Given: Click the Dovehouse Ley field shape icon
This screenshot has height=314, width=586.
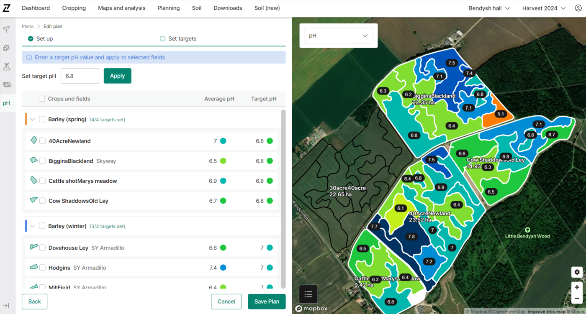Looking at the screenshot, I should point(34,247).
